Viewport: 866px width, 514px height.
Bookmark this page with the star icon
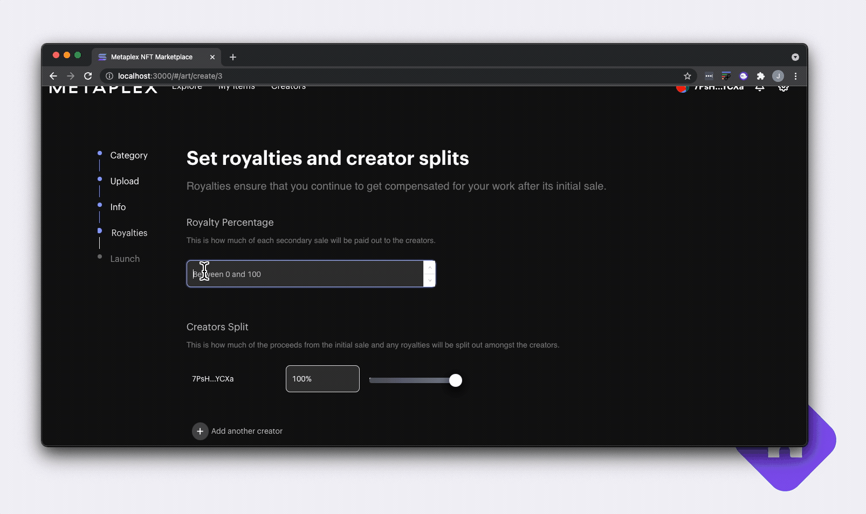[x=688, y=76]
